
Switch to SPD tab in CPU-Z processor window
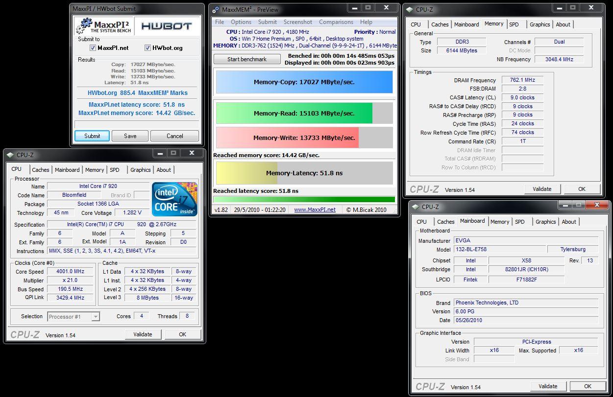pyautogui.click(x=115, y=170)
